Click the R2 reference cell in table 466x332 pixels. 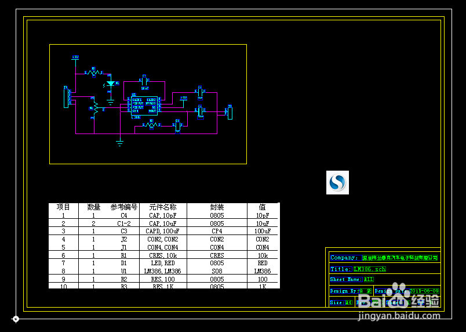click(124, 279)
